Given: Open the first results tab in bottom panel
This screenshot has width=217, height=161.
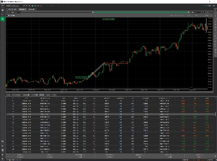Looking at the screenshot, I should [8, 95].
